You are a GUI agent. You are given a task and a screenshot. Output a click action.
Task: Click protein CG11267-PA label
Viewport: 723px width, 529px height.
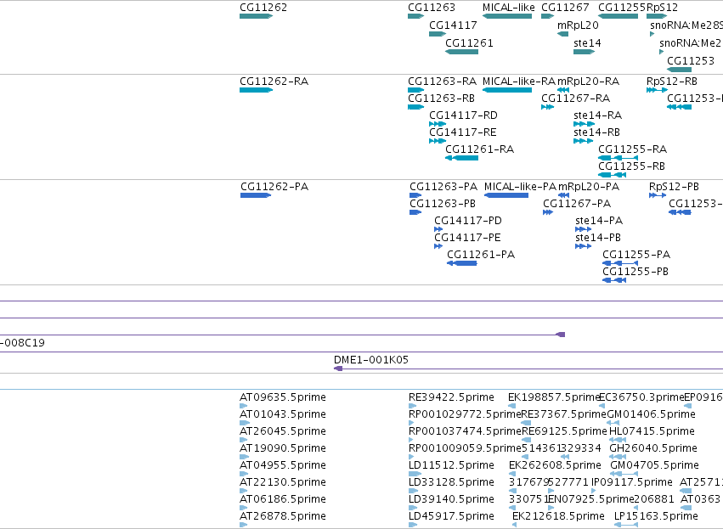pyautogui.click(x=577, y=204)
